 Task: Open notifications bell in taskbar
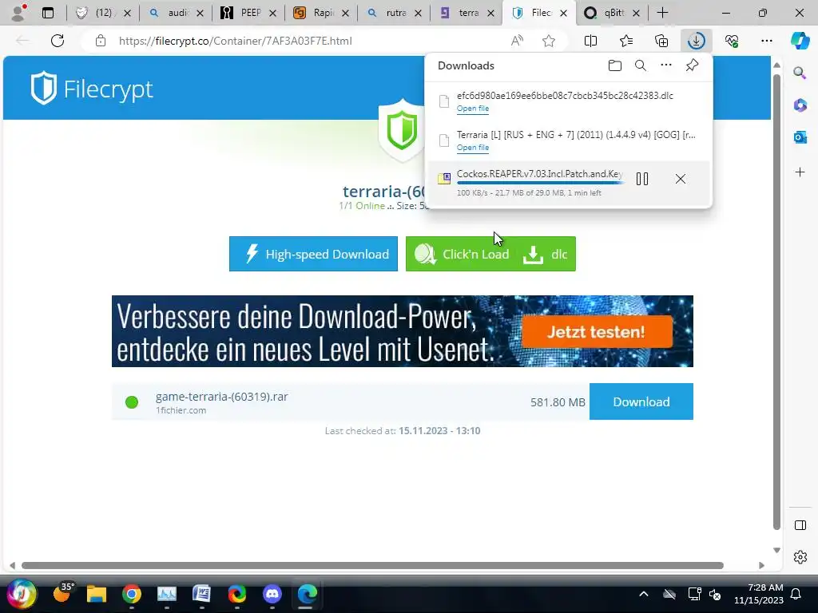click(796, 594)
